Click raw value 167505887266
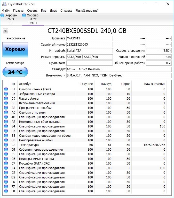 coord(154,145)
